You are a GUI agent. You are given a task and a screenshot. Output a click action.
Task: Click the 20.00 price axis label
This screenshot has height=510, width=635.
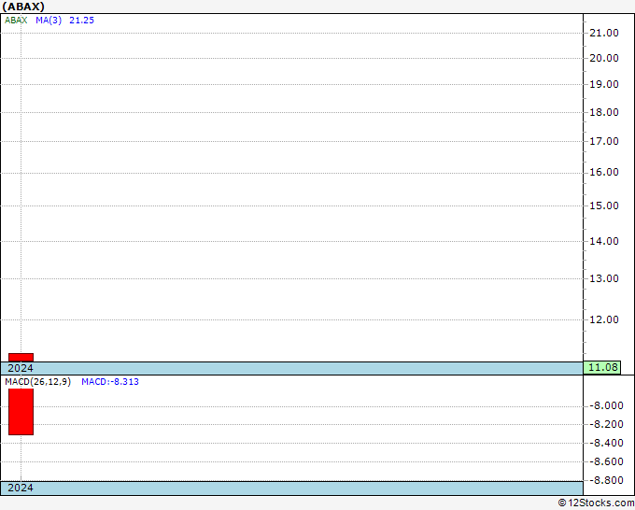tap(604, 58)
